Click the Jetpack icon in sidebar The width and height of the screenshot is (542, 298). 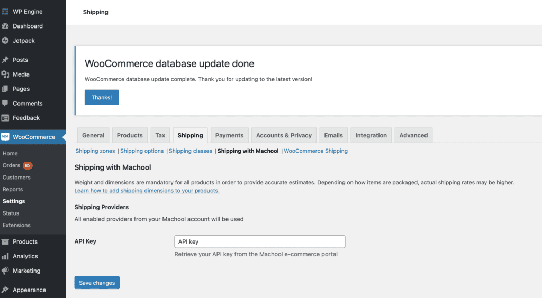click(5, 40)
